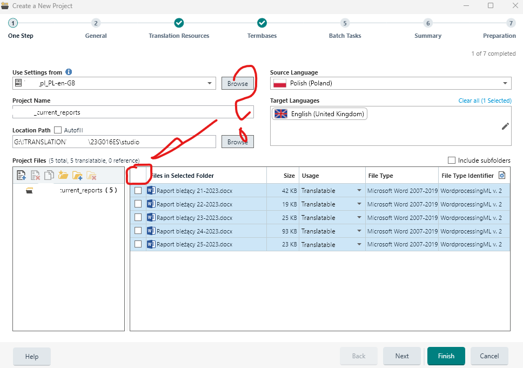Open Usage dropdown for Raport bieżący 22-2023.docx
This screenshot has width=523, height=368.
(359, 204)
